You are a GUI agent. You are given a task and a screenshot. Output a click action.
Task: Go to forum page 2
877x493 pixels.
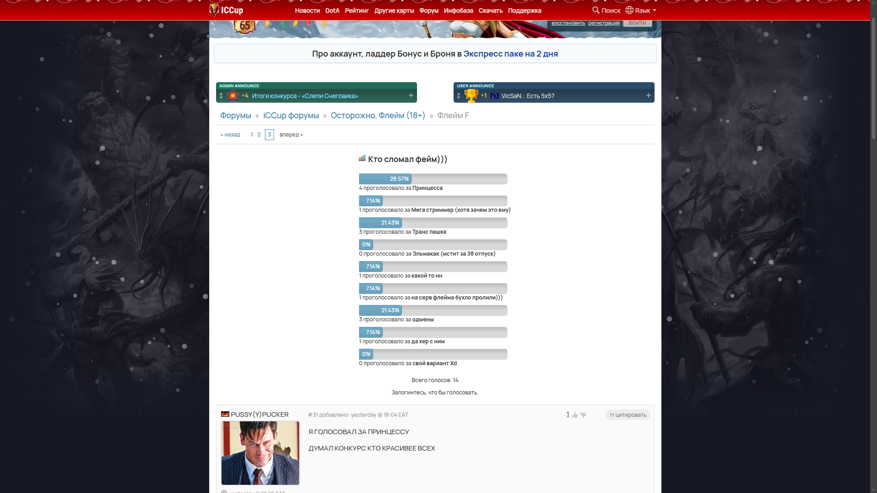point(259,135)
